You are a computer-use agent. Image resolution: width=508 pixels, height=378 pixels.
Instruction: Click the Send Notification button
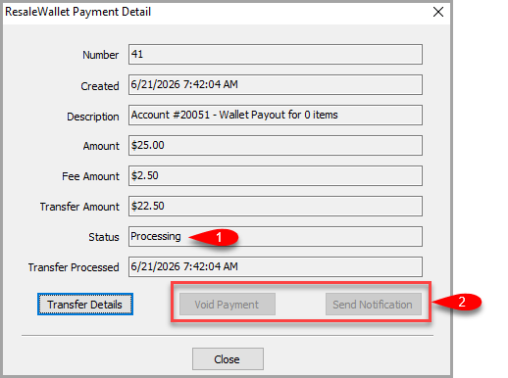coord(373,305)
